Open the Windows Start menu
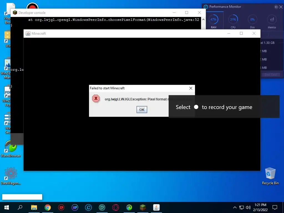The image size is (284, 213). coord(7,207)
